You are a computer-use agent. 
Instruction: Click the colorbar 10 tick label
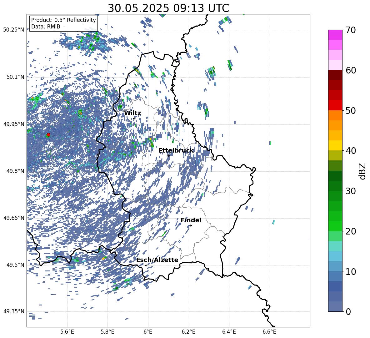(x=351, y=271)
